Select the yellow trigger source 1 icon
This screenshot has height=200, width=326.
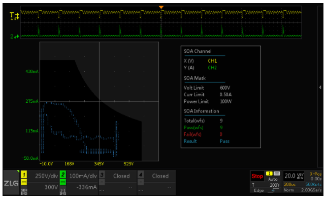269,174
